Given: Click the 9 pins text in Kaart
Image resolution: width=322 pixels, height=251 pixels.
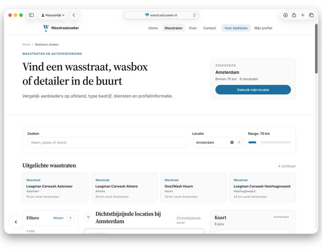Looking at the screenshot, I should (219, 224).
